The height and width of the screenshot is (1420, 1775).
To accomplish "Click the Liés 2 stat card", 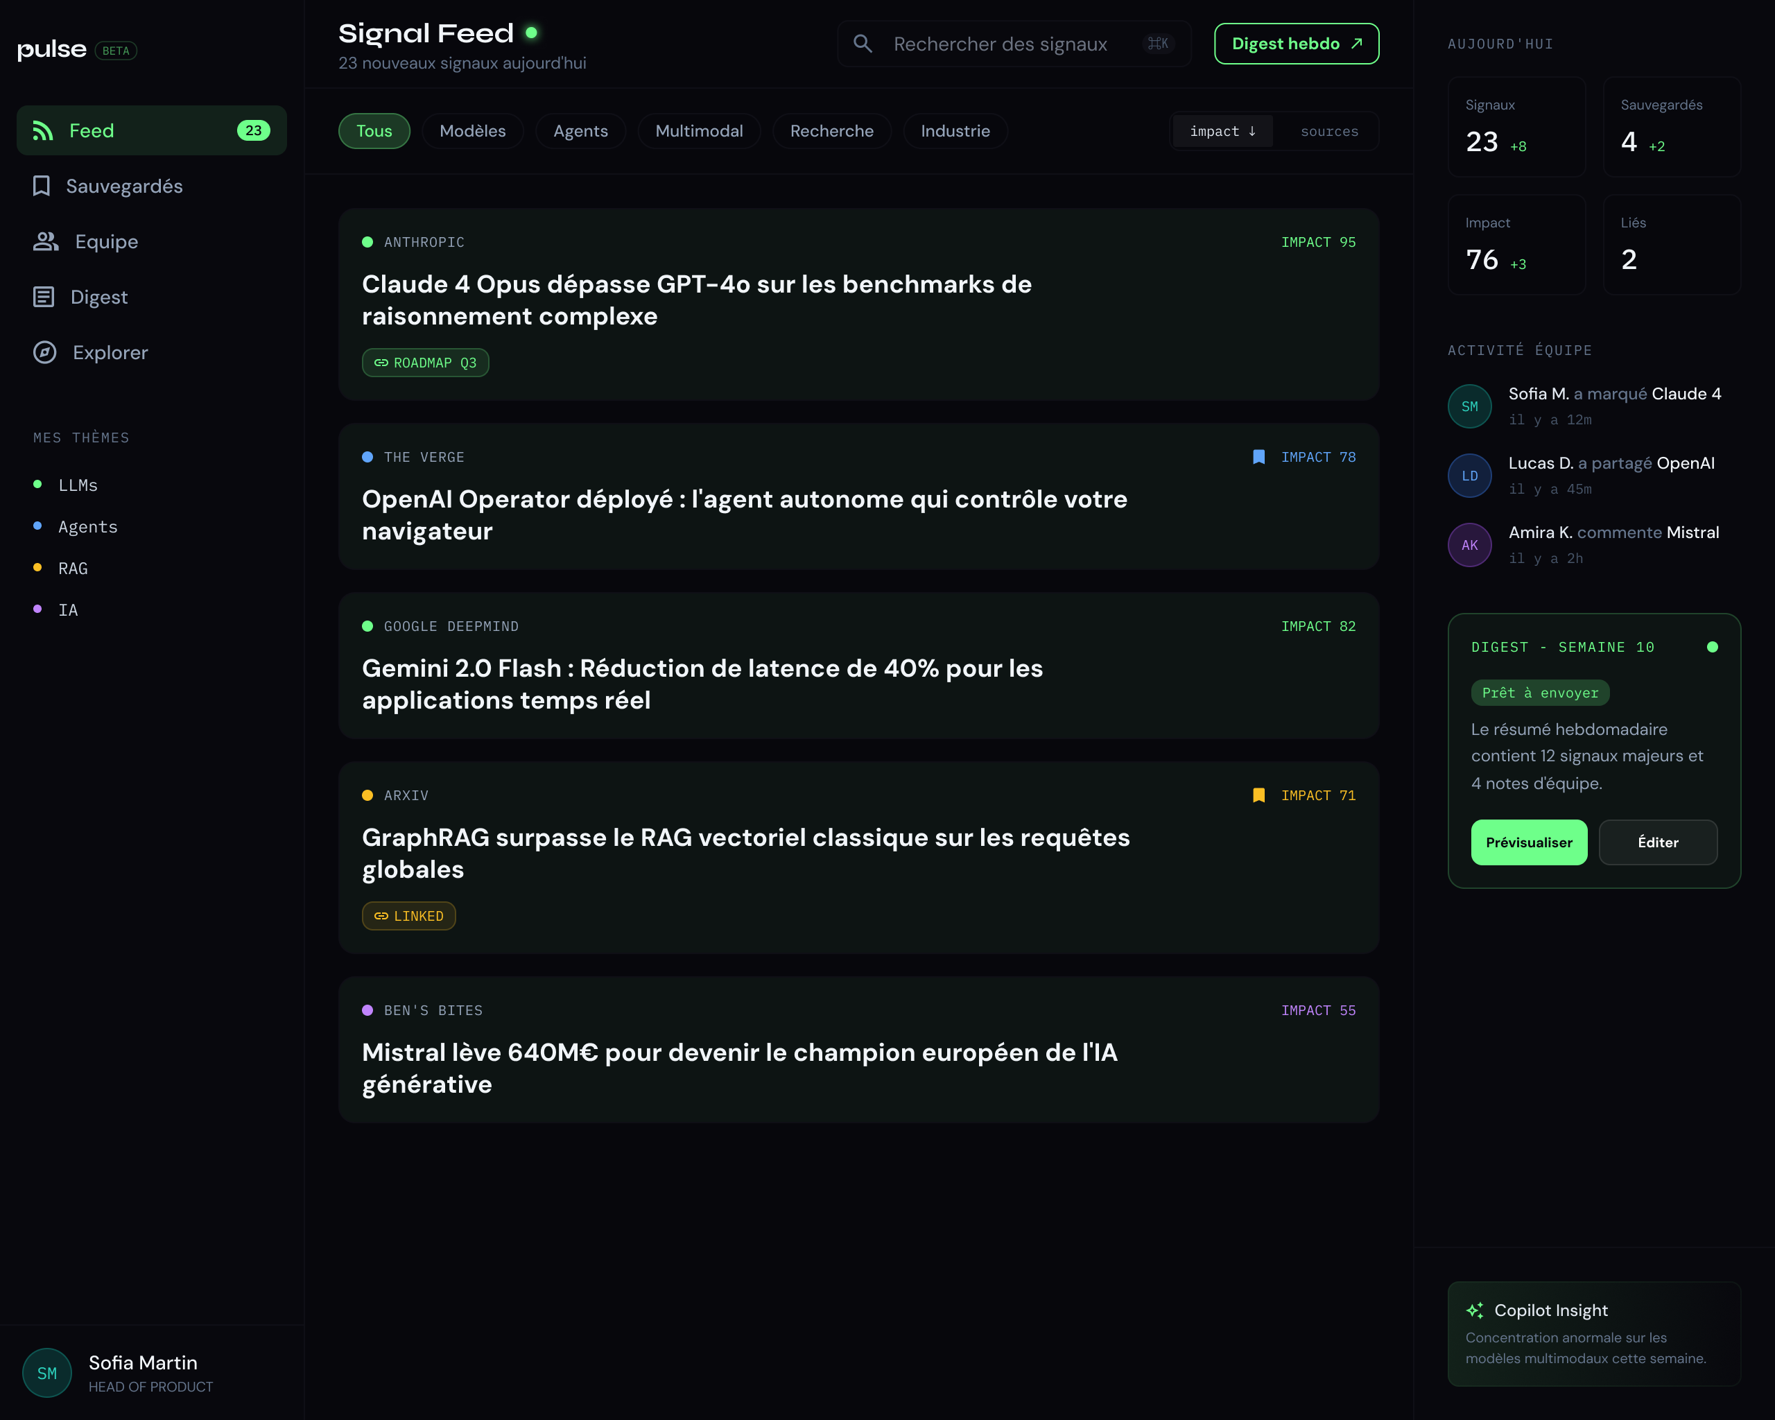I will (1672, 245).
